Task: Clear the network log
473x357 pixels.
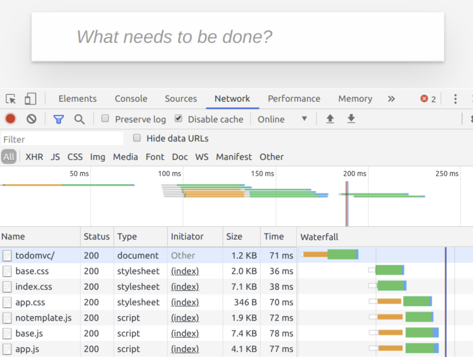Action: 31,119
